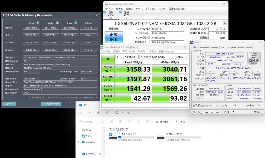Open settings (設定) menu in CrystalDiskMark
Image resolution: width=265 pixels, height=158 pixels.
[116, 51]
